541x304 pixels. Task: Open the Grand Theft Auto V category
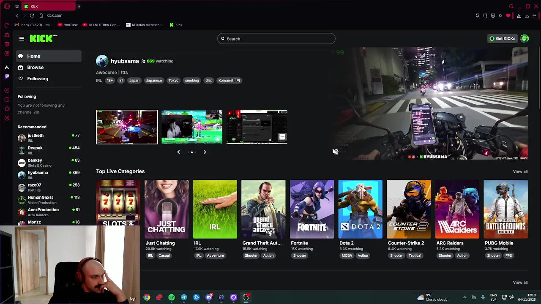click(263, 209)
